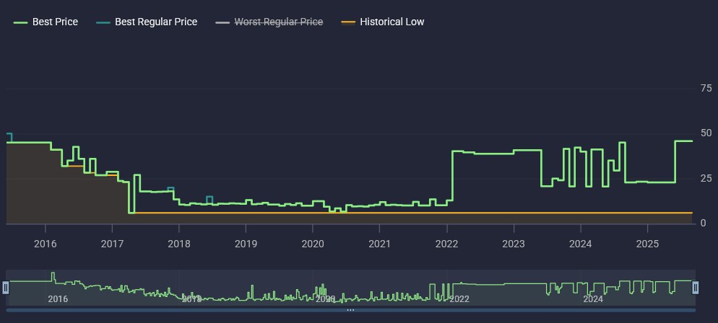Click the 0 value on the y-axis
The image size is (718, 323).
[x=704, y=223]
